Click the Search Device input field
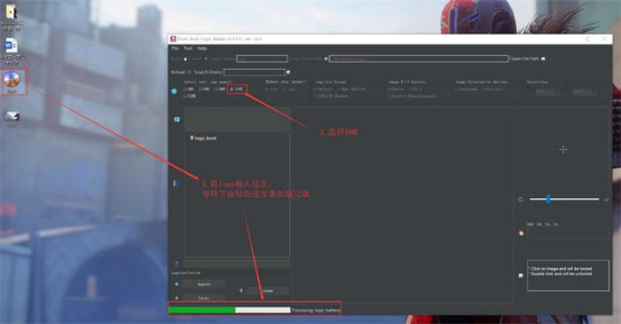 tap(255, 72)
